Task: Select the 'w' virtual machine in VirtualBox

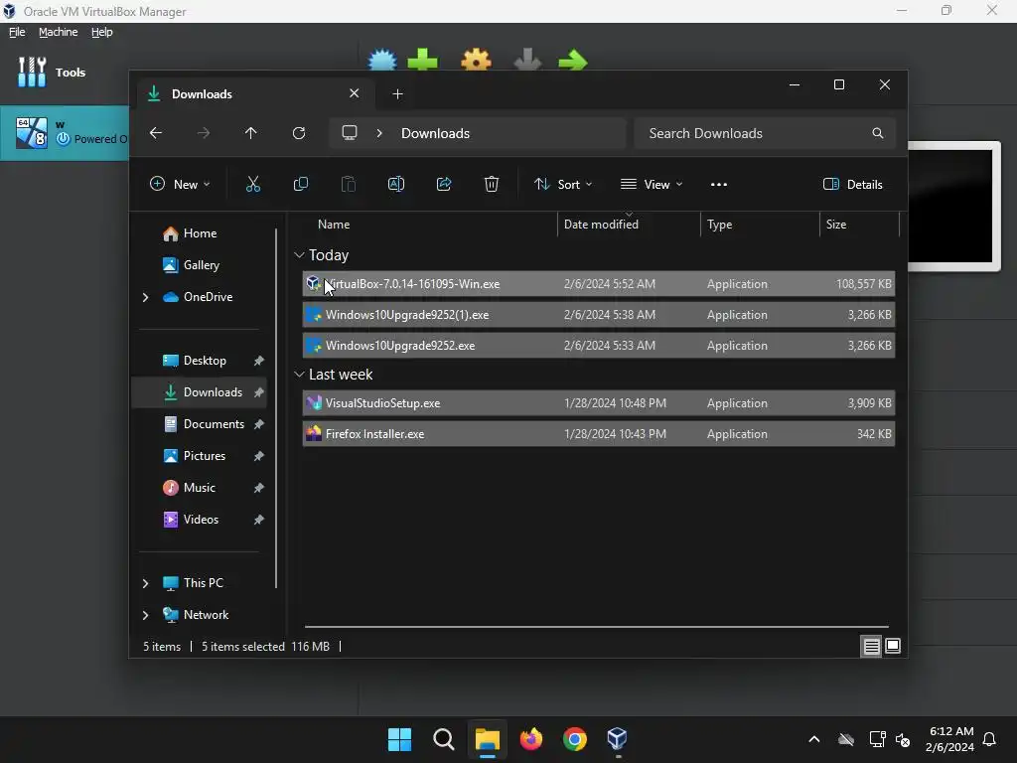Action: pyautogui.click(x=65, y=133)
